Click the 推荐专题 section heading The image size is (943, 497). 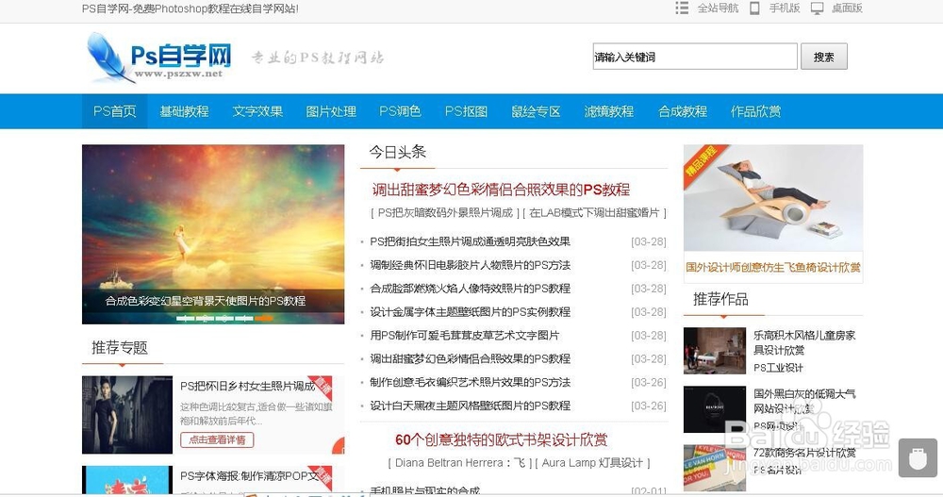119,348
